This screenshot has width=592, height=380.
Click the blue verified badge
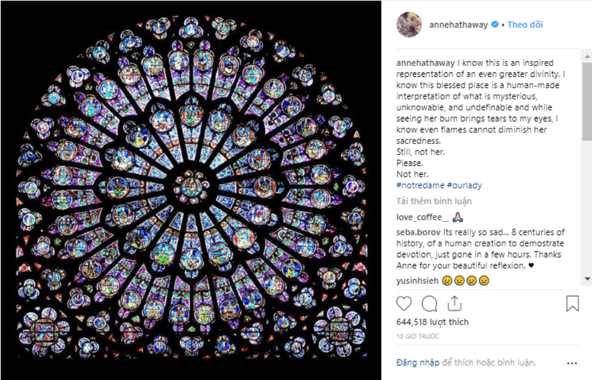pos(494,24)
